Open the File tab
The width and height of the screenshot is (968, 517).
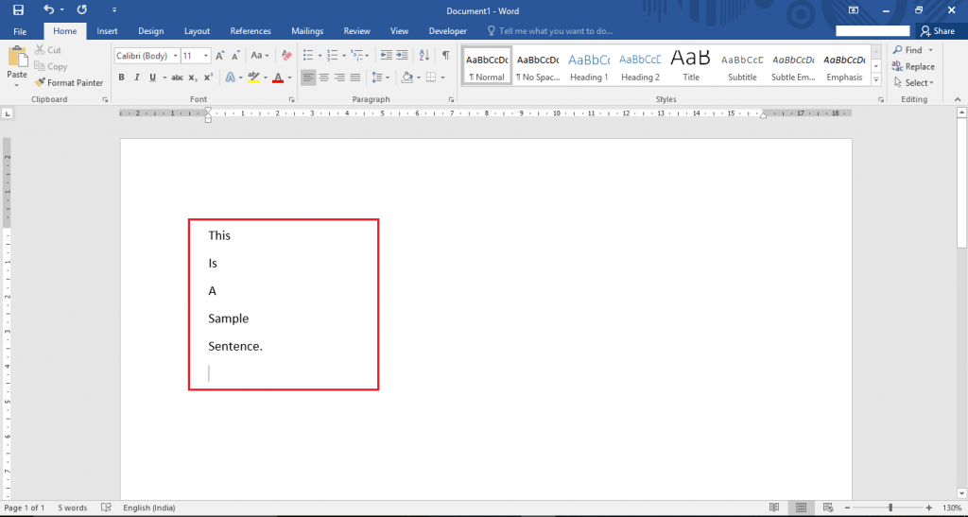20,31
